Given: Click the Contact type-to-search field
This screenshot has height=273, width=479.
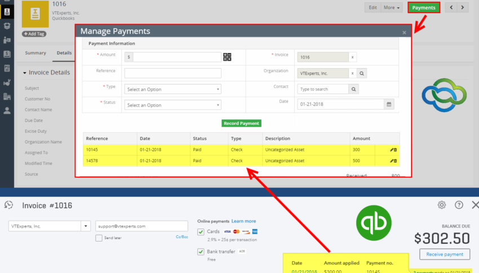Looking at the screenshot, I should coord(323,89).
